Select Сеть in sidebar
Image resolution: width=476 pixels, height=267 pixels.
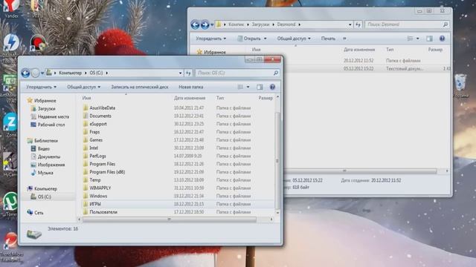[x=39, y=213]
